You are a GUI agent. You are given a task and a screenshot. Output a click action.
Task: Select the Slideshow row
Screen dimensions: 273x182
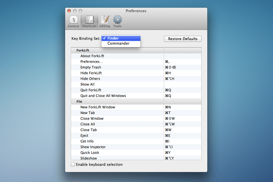pos(136,158)
